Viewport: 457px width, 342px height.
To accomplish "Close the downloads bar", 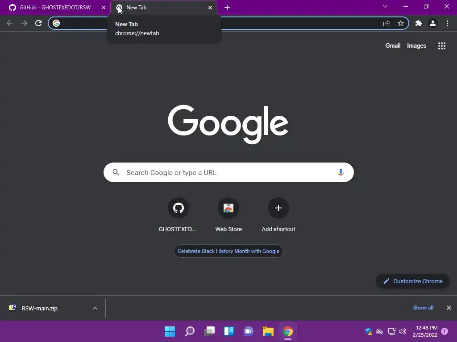I will (449, 308).
